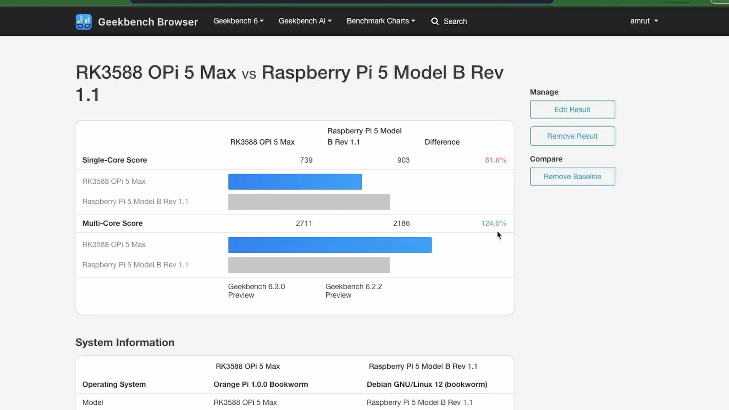Click Raspberry Pi 5 Model score column header
729x410 pixels.
pos(364,136)
